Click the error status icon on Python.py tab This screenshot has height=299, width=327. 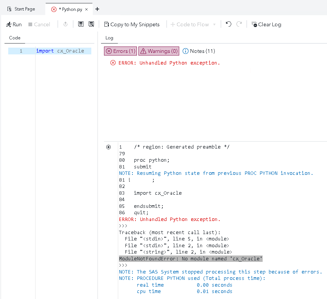pyautogui.click(x=54, y=9)
